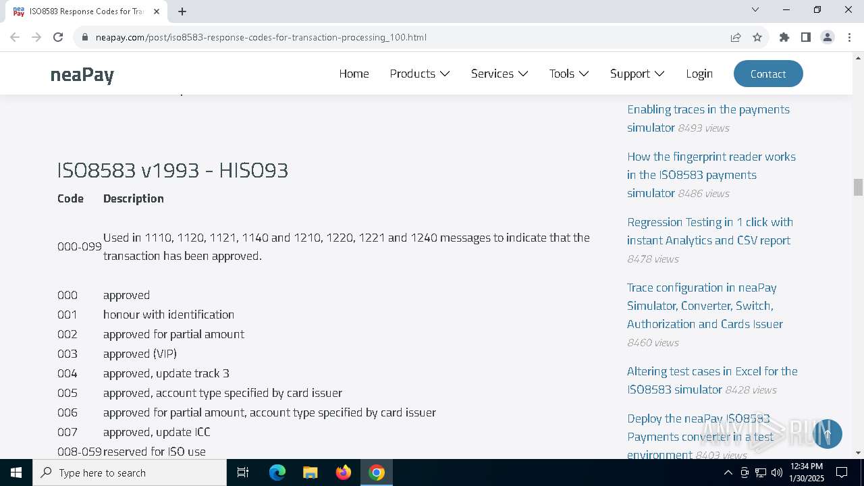Screen dimensions: 864x486
Task: Switch to Chrome taskbar icon
Action: point(377,473)
